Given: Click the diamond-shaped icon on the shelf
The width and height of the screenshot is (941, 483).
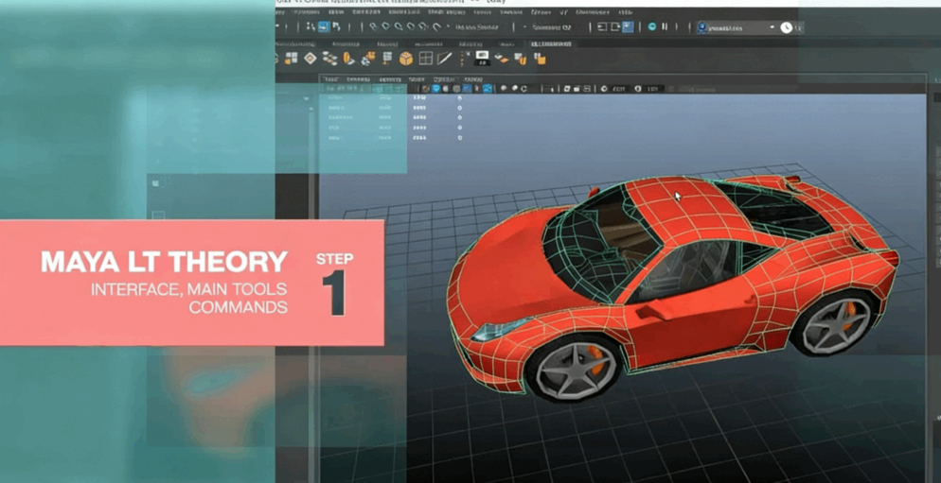Looking at the screenshot, I should [x=310, y=59].
